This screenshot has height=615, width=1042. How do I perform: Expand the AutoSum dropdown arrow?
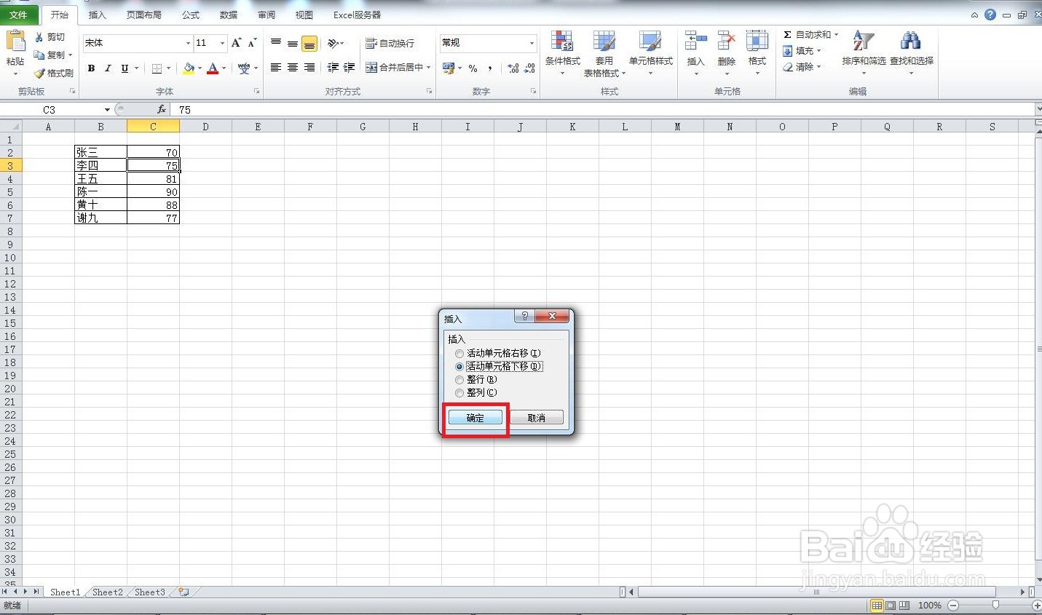[x=836, y=35]
